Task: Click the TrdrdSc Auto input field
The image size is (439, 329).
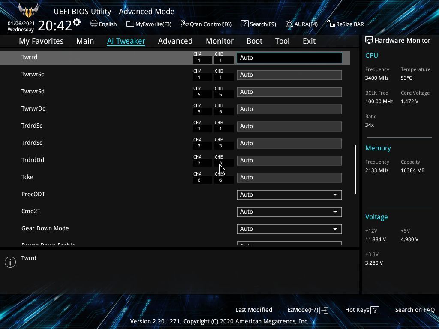Action: pyautogui.click(x=289, y=126)
